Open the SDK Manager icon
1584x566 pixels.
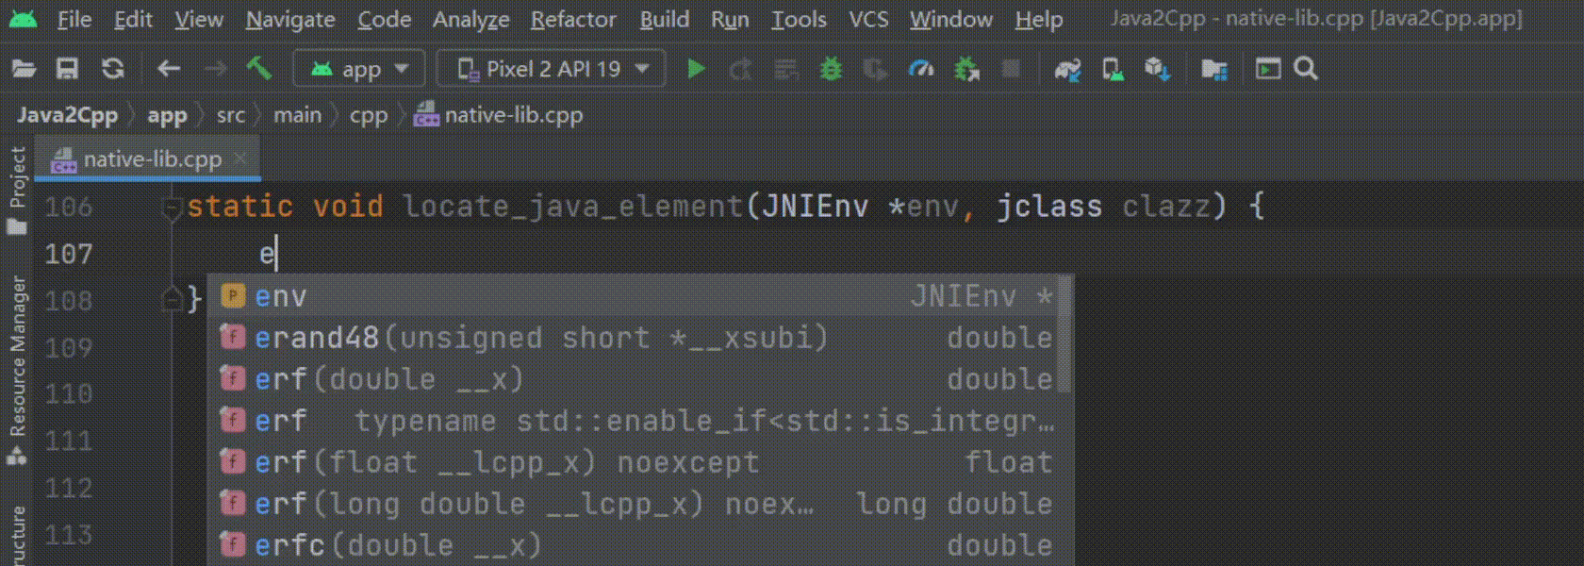click(x=1158, y=69)
